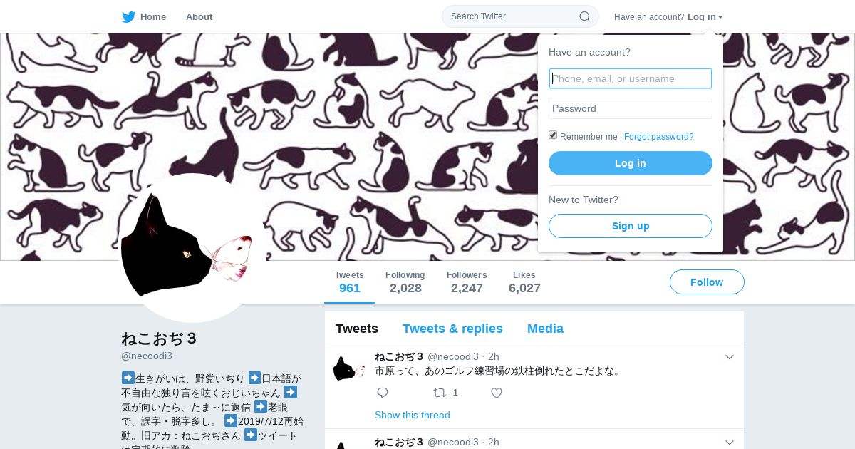View the Followers count list

click(x=467, y=282)
